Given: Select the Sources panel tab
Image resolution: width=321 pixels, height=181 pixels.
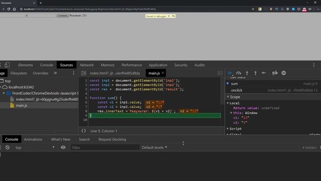Looking at the screenshot, I should click(66, 65).
